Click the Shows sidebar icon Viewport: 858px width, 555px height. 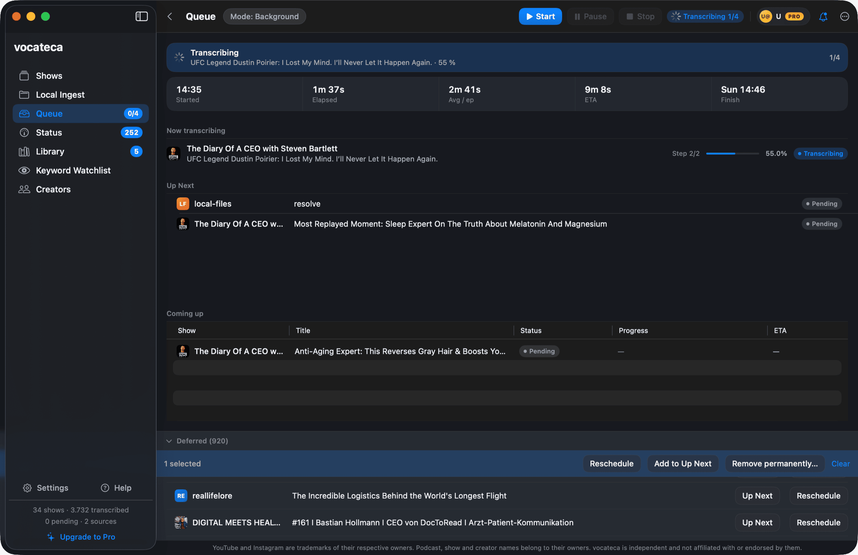pyautogui.click(x=24, y=76)
